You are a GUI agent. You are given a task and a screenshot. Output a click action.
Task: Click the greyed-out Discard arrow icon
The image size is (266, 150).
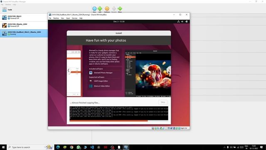pyautogui.click(x=114, y=9)
